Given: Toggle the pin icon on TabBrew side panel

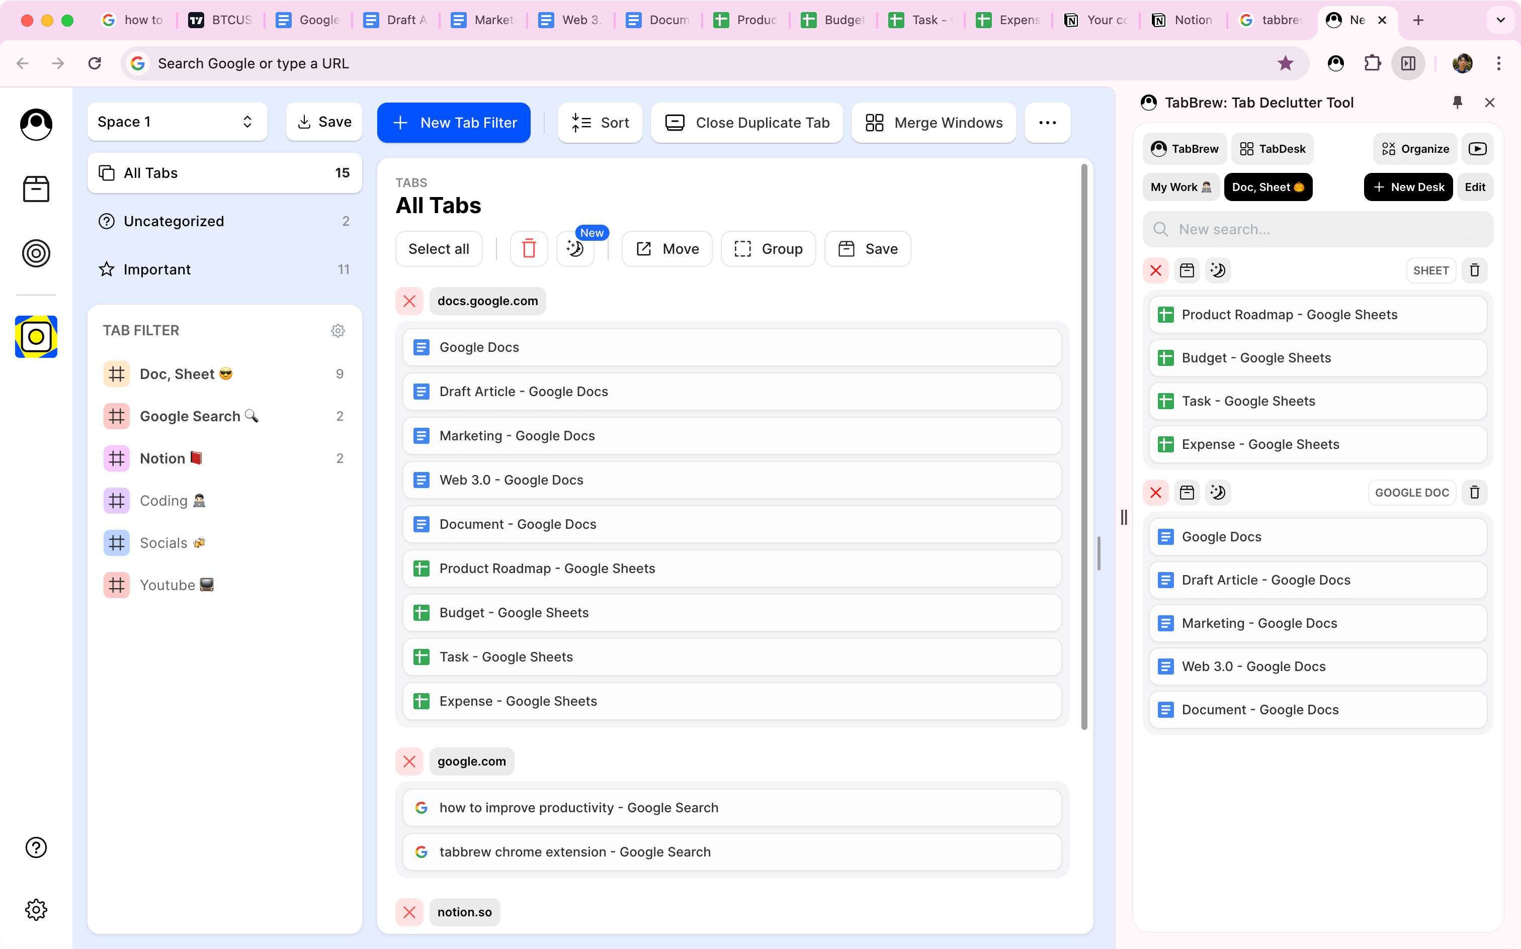Looking at the screenshot, I should 1458,103.
